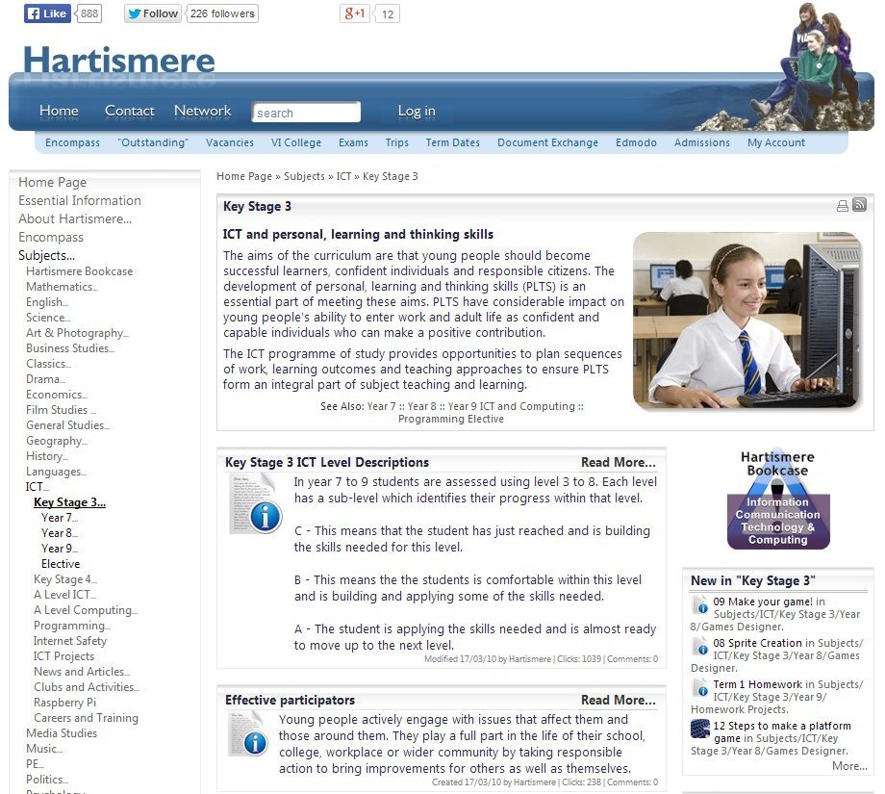Select Log in from the top bar

tap(417, 111)
